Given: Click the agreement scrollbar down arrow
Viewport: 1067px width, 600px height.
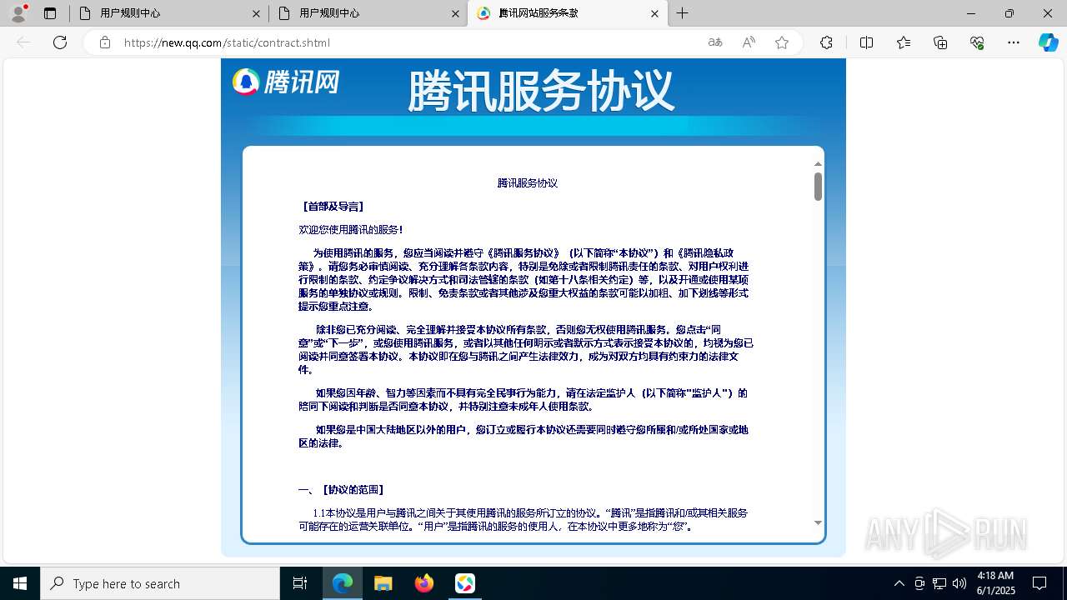Looking at the screenshot, I should coord(818,522).
